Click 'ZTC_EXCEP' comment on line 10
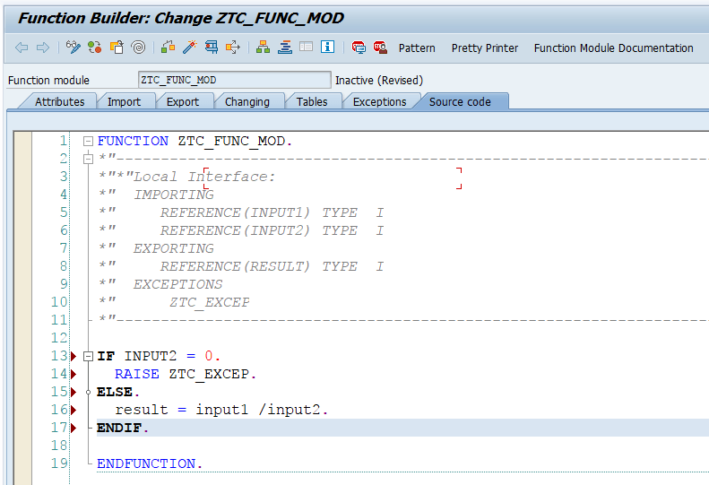The width and height of the screenshot is (709, 485). [x=210, y=302]
